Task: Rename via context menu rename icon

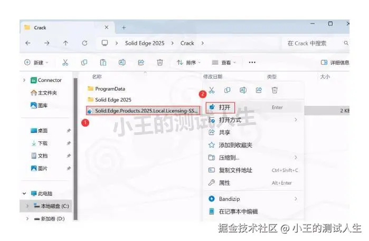Action: (x=243, y=90)
